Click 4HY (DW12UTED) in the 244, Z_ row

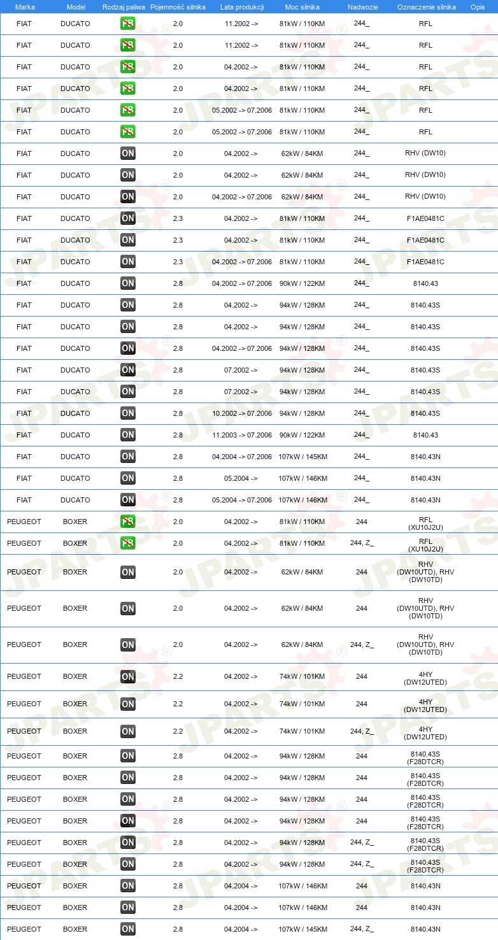click(425, 733)
